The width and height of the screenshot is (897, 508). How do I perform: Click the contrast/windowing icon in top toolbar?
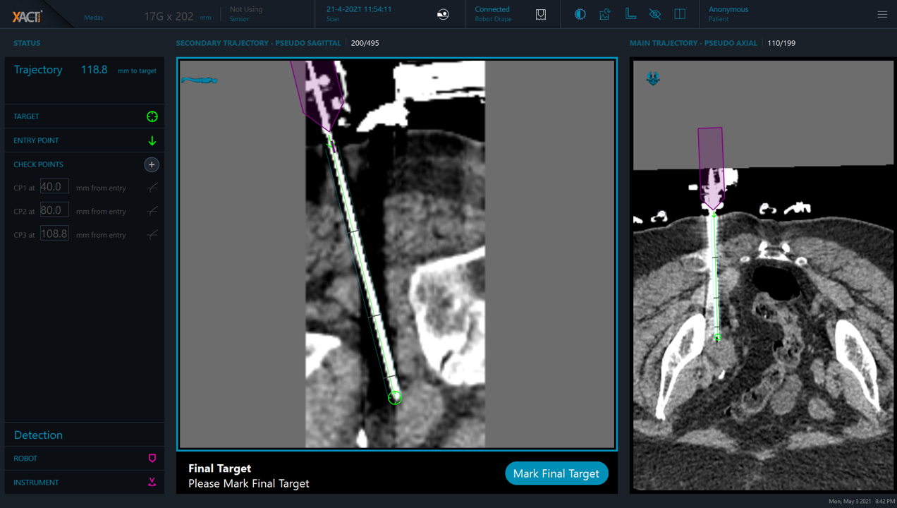point(580,14)
